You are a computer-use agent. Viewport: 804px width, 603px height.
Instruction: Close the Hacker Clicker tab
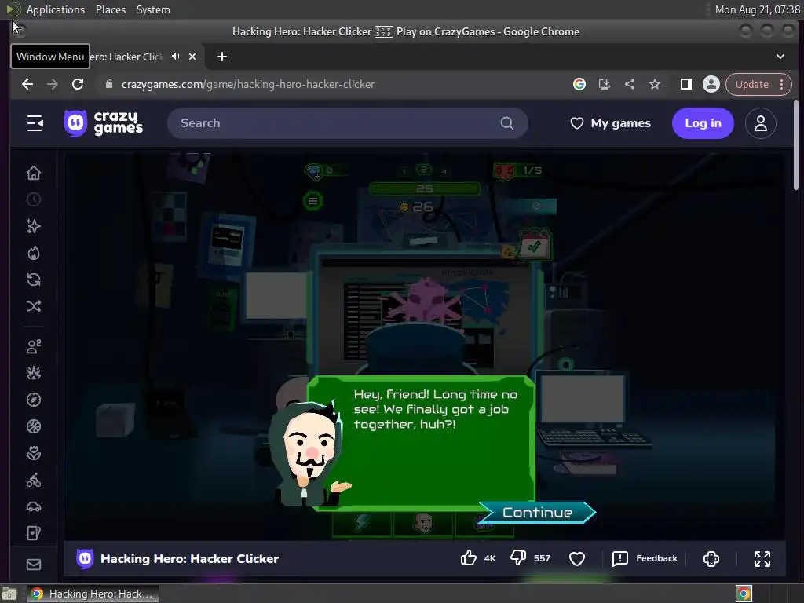(192, 57)
